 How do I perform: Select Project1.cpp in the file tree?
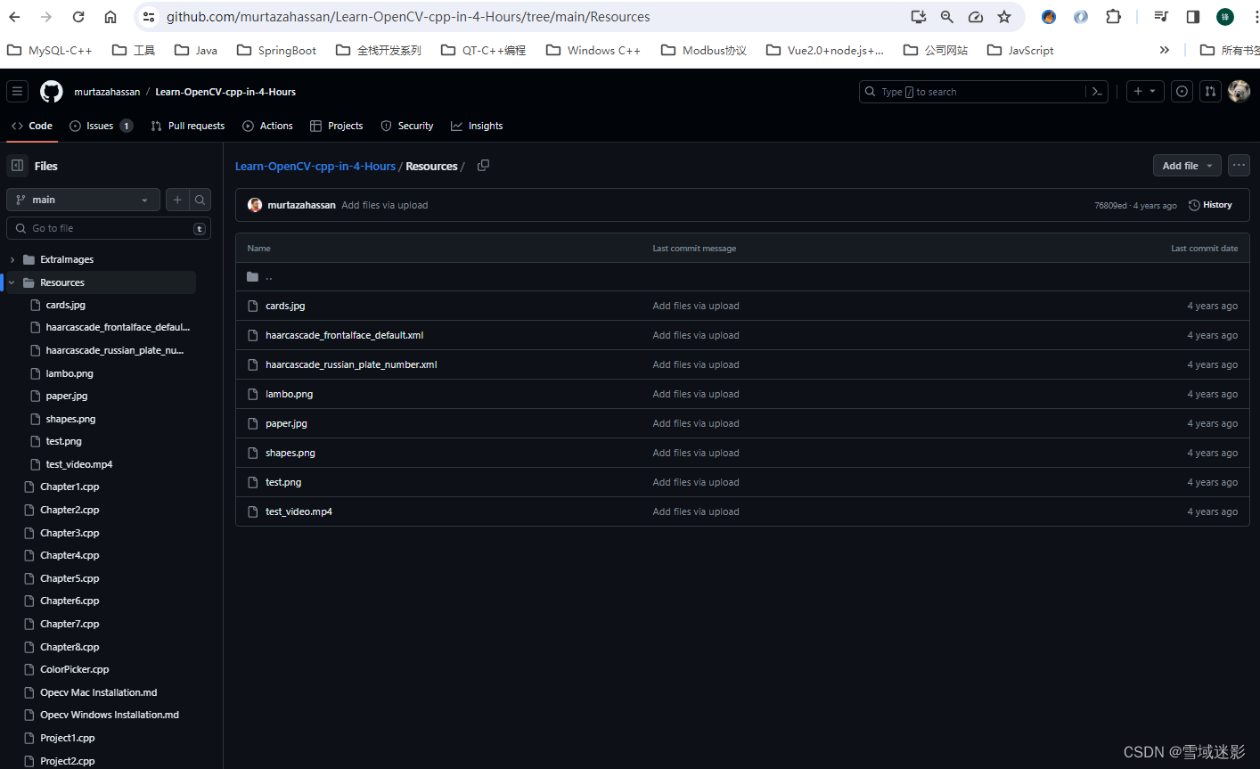pyautogui.click(x=67, y=738)
